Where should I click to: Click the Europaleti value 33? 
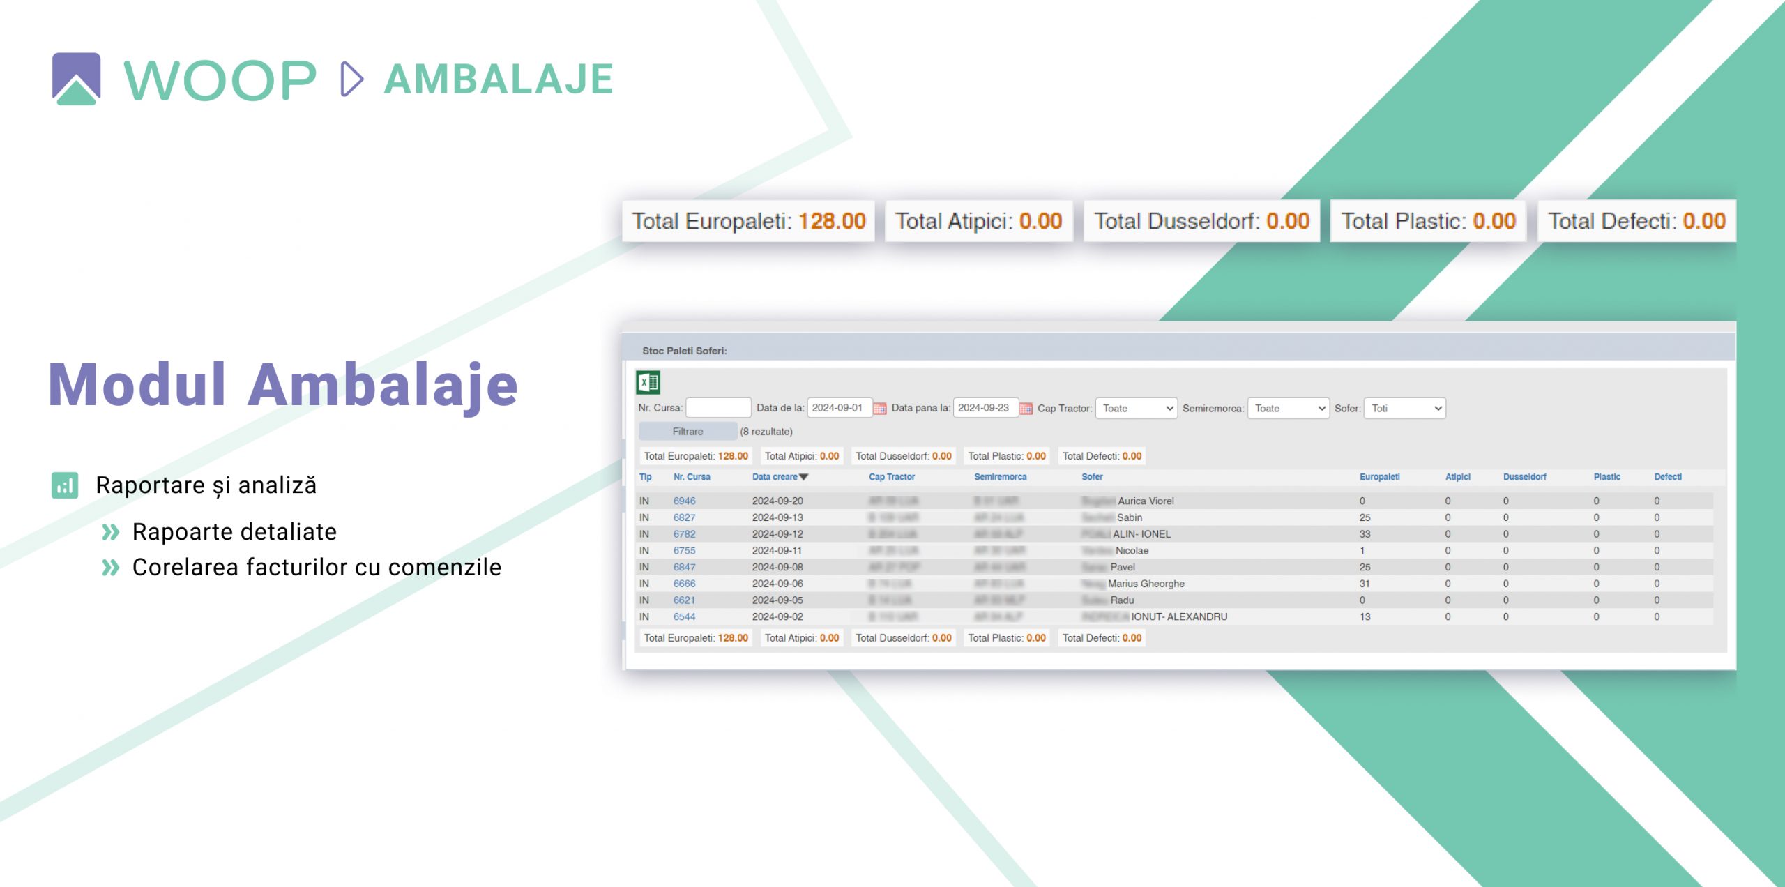[x=1365, y=534]
